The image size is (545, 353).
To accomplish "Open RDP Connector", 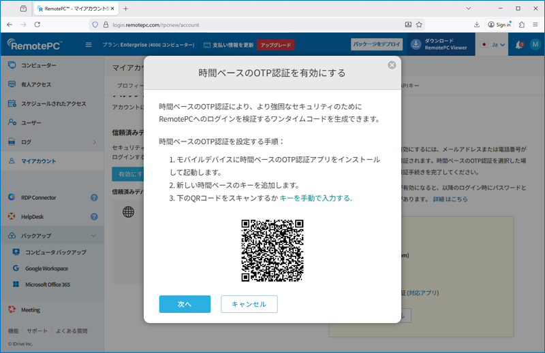I will coord(39,197).
